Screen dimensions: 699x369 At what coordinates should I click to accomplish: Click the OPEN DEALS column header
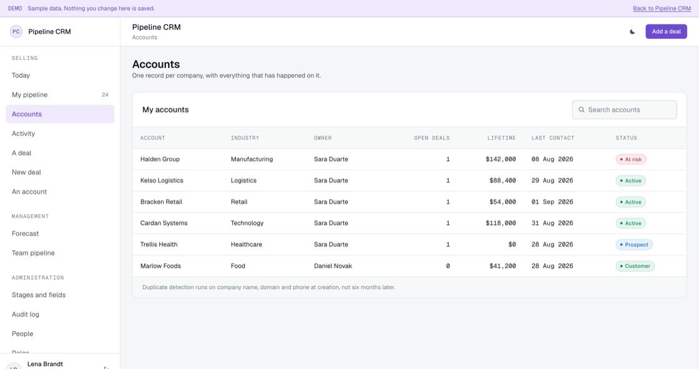431,138
